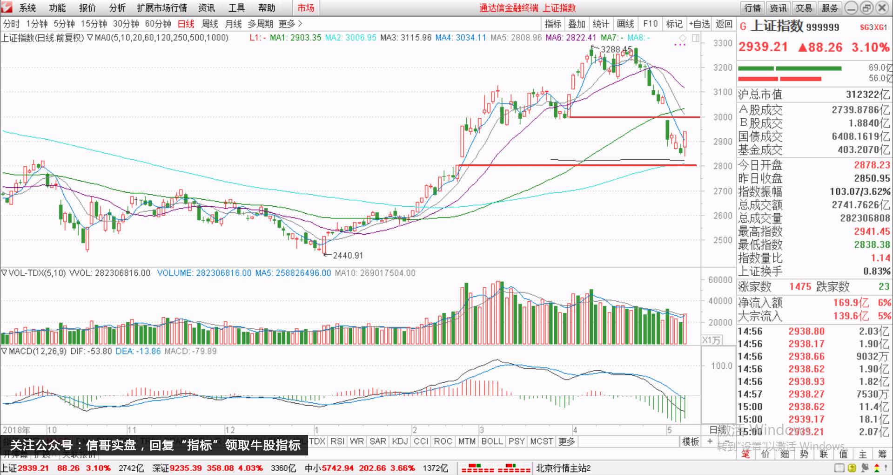Switch to 60分钟 period

click(x=158, y=24)
